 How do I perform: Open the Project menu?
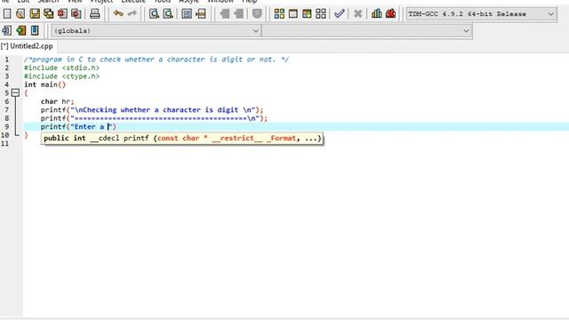coord(101,1)
